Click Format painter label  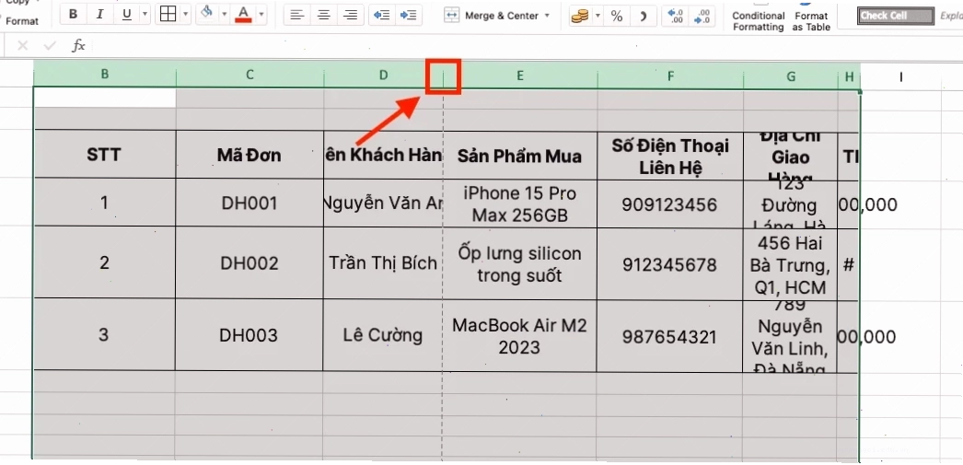(x=22, y=21)
